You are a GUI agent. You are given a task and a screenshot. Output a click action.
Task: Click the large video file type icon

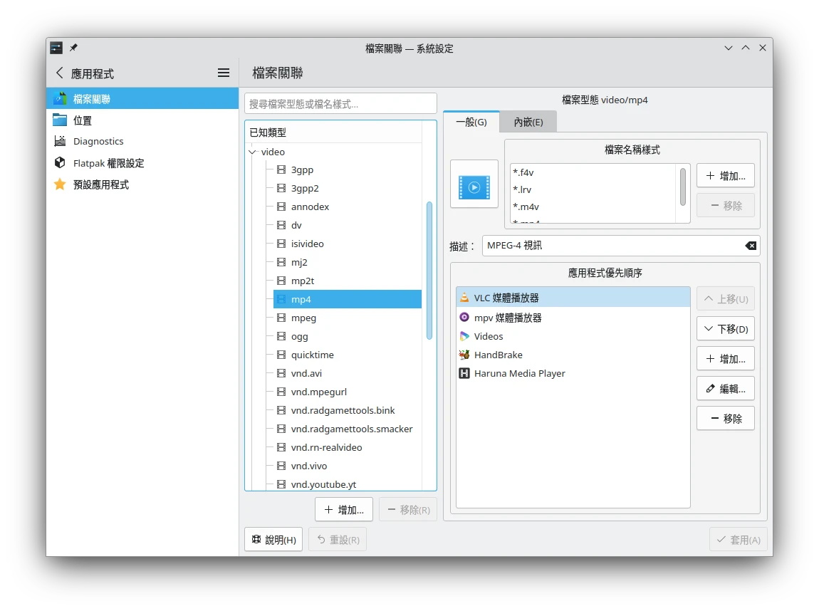point(474,184)
